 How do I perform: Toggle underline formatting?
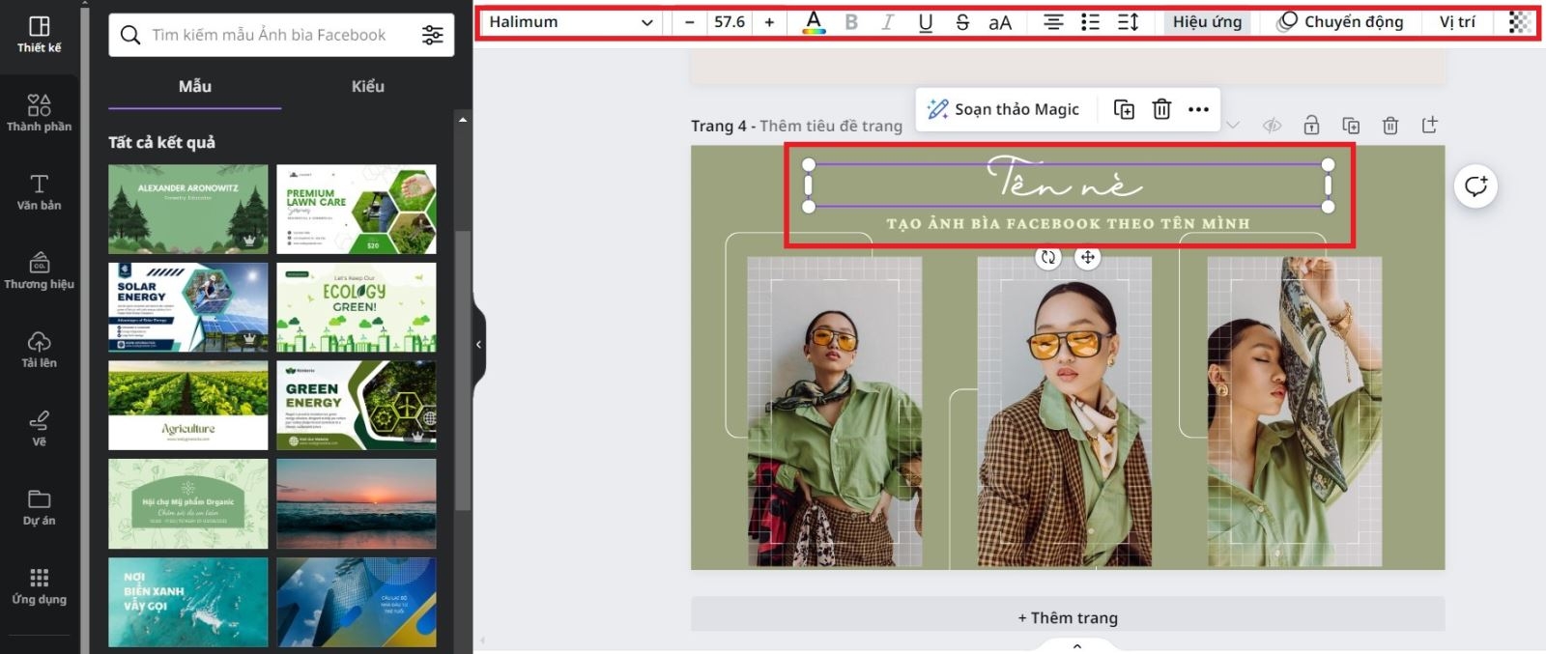pyautogui.click(x=925, y=22)
